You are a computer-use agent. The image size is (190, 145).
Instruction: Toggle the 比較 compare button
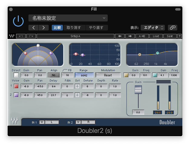point(57,28)
